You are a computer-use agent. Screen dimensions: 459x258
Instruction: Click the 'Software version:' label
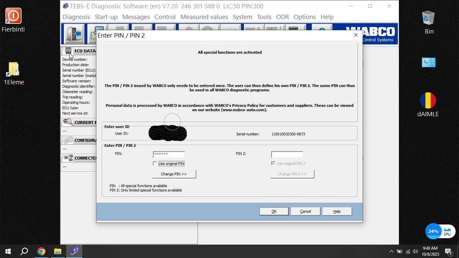[76, 81]
